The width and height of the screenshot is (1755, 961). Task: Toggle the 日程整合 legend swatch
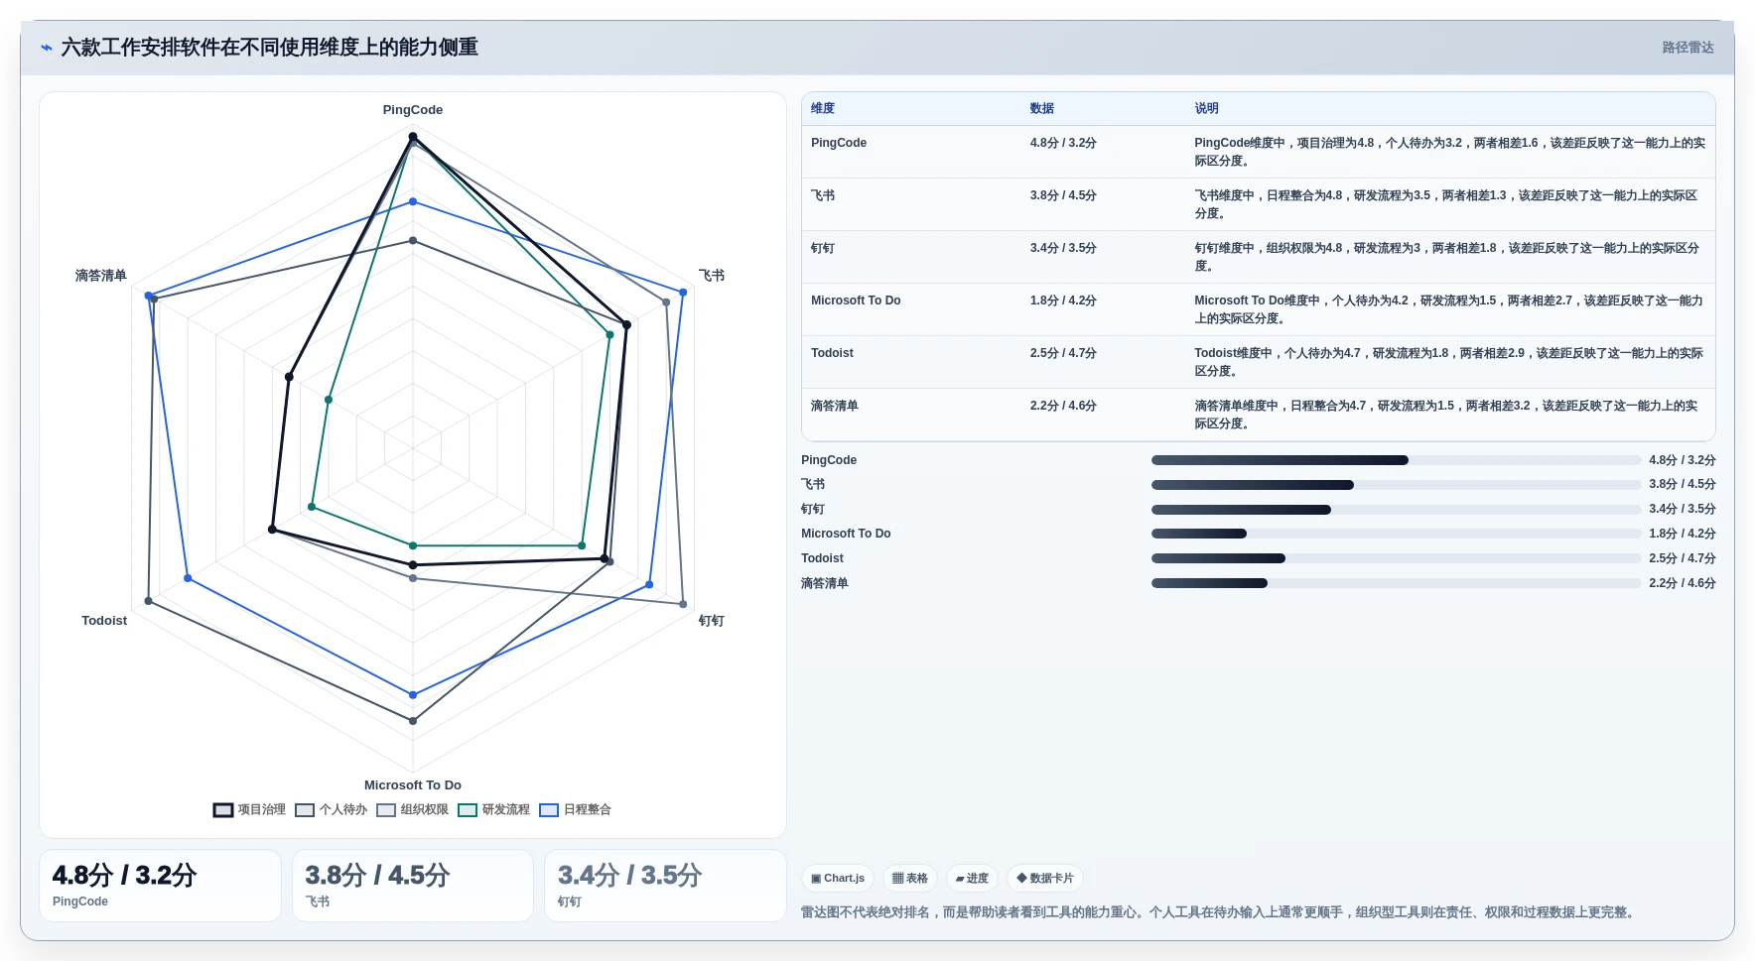click(549, 810)
